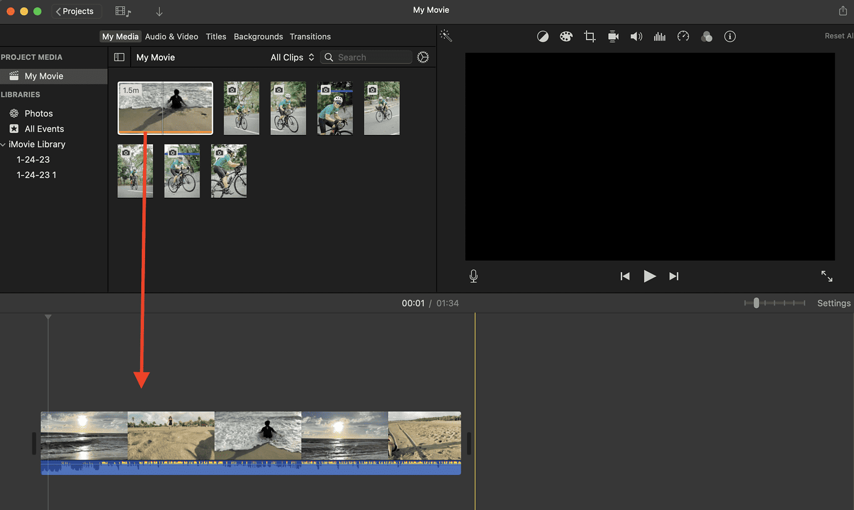
Task: Open the Color Correction controls
Action: pyautogui.click(x=566, y=36)
